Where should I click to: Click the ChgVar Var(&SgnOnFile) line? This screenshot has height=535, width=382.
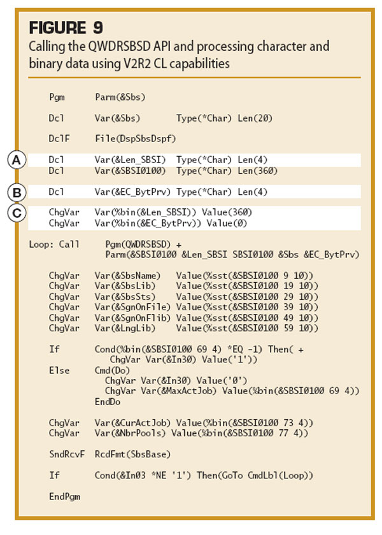coord(183,307)
